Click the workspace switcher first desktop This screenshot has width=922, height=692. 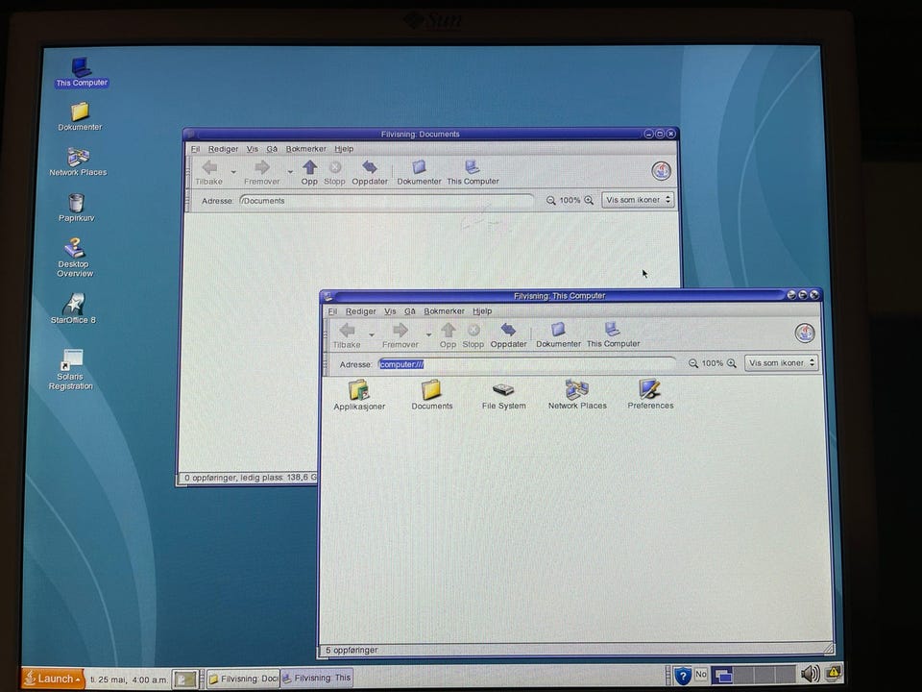coord(722,675)
